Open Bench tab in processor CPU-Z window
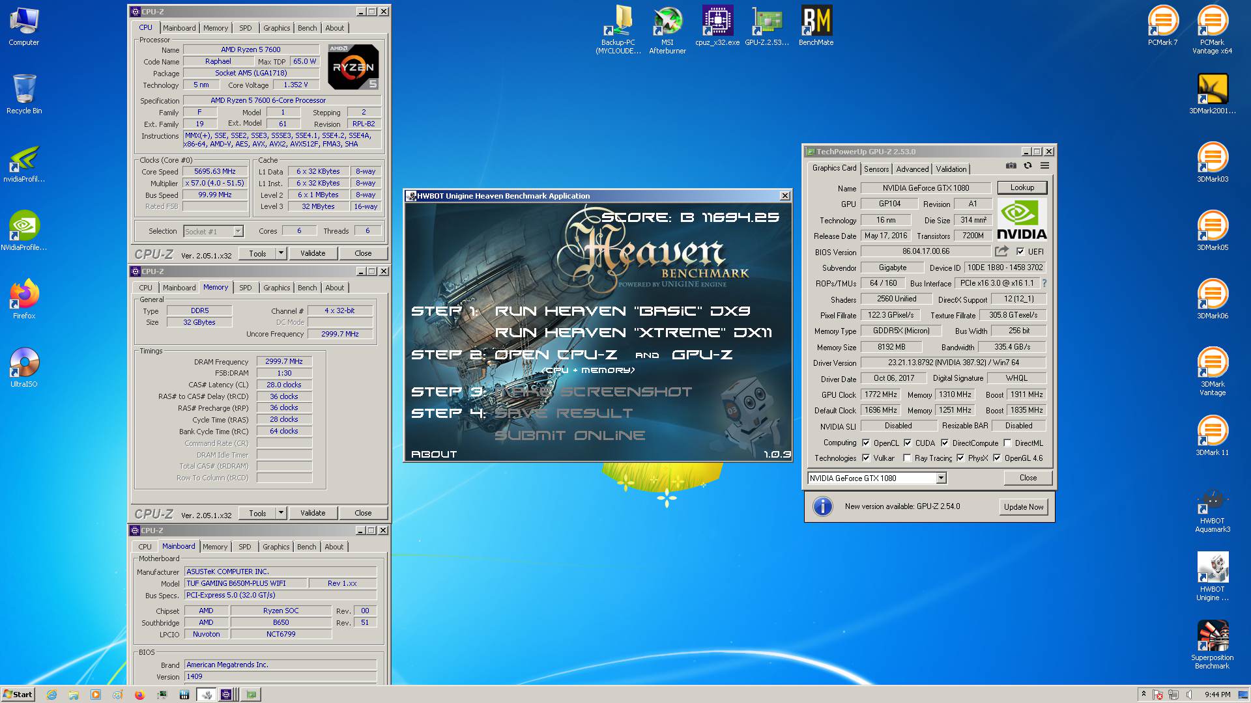This screenshot has height=703, width=1251. click(307, 28)
